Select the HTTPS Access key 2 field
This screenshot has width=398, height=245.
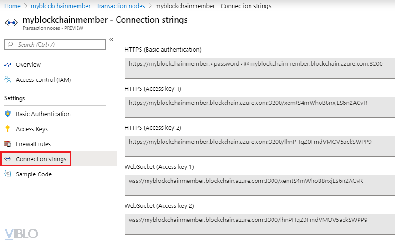[259, 146]
